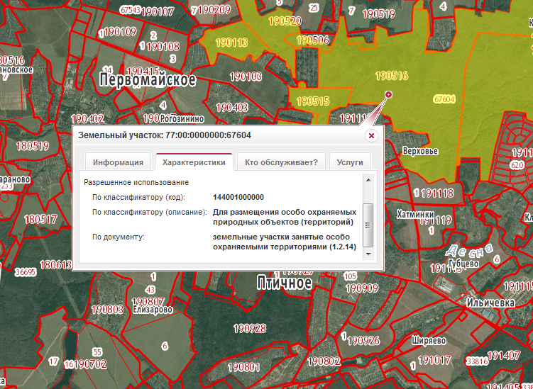Select cadastral block 190516 on the map
This screenshot has height=389, width=533.
click(x=392, y=76)
